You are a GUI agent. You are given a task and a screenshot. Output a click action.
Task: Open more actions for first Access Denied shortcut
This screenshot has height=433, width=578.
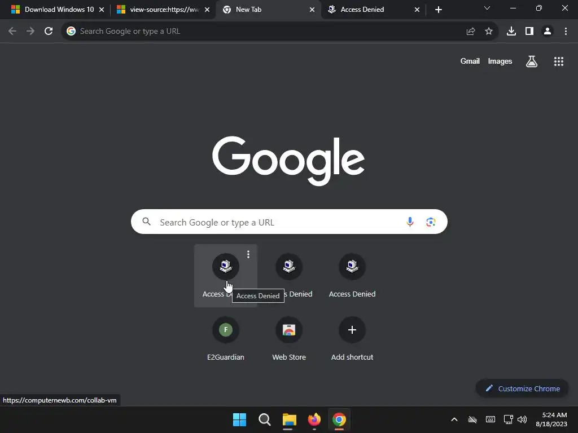point(248,254)
